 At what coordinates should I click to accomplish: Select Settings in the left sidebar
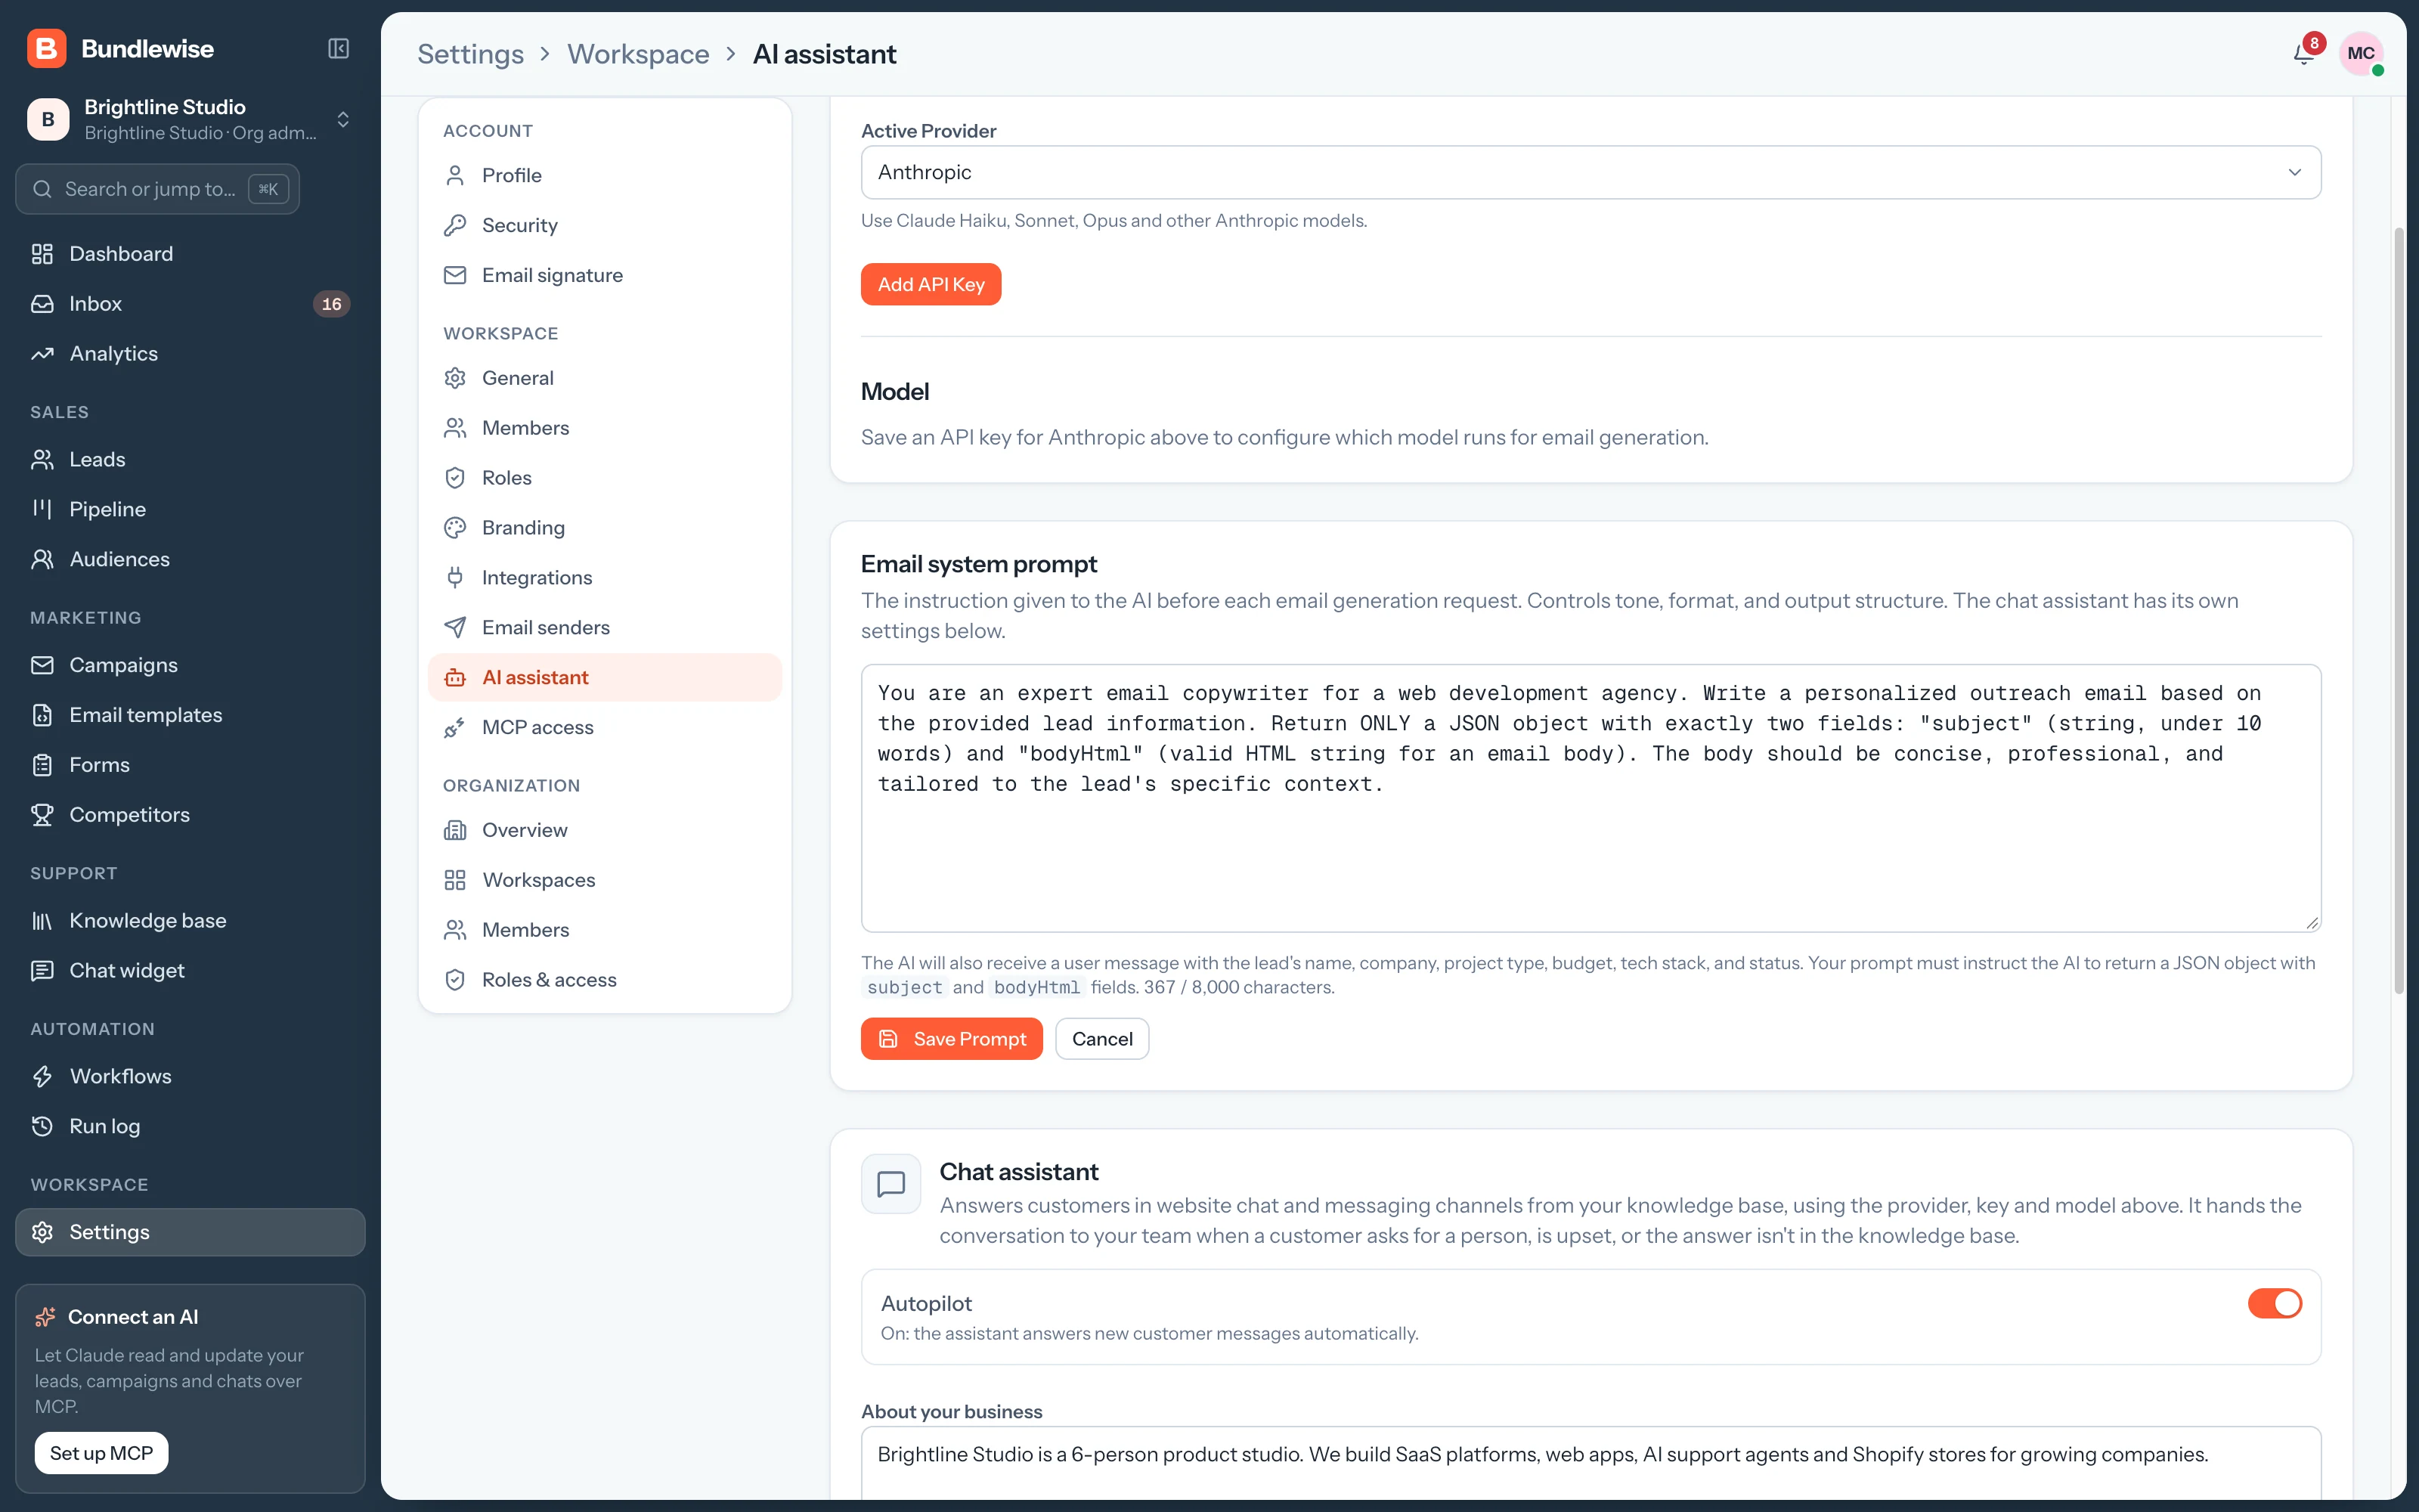click(x=190, y=1232)
